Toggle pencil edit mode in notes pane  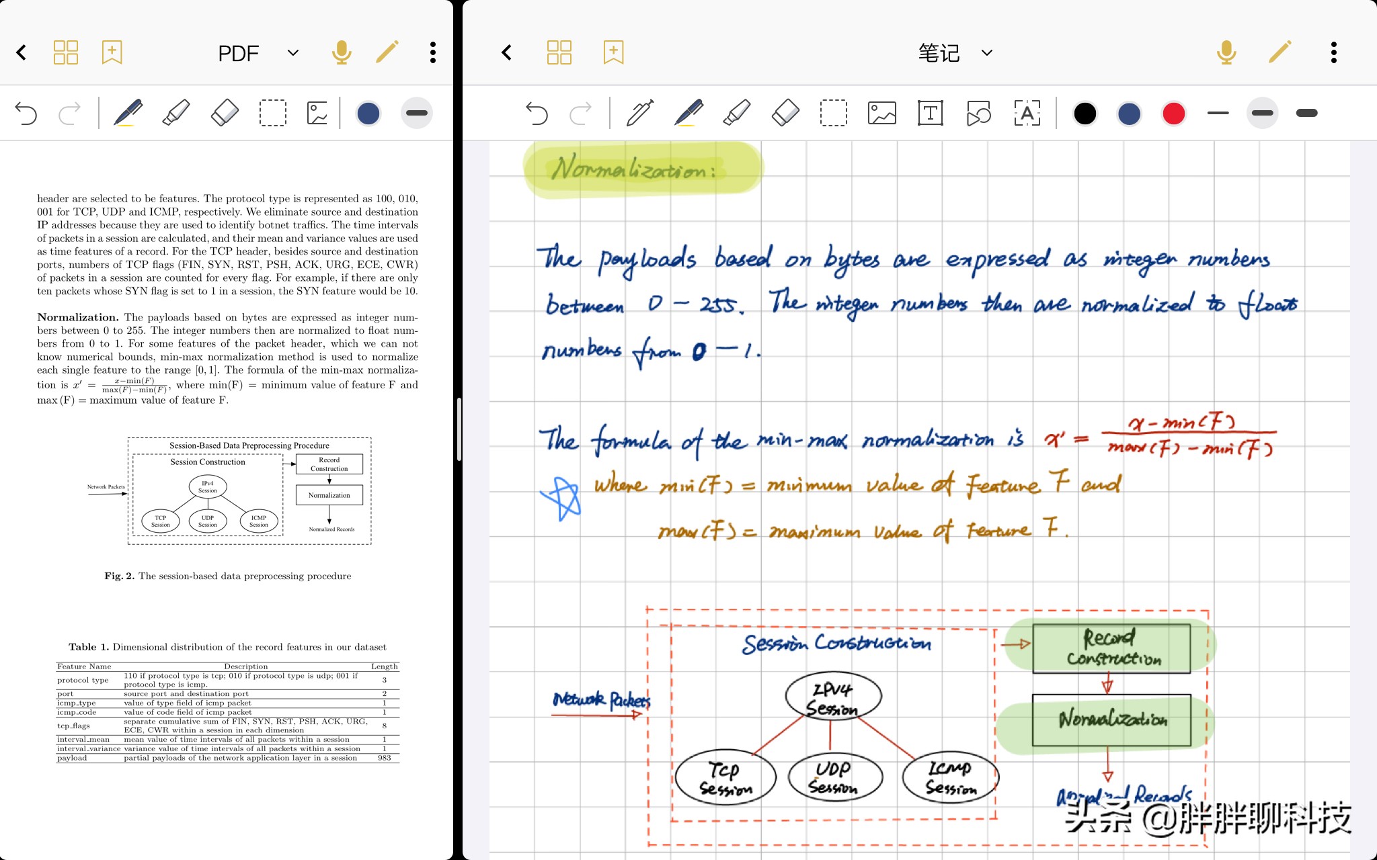pos(1280,52)
